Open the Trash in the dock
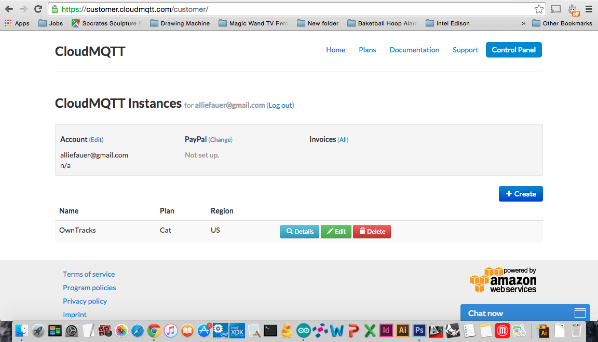Viewport: 598px width, 342px height. (576, 331)
